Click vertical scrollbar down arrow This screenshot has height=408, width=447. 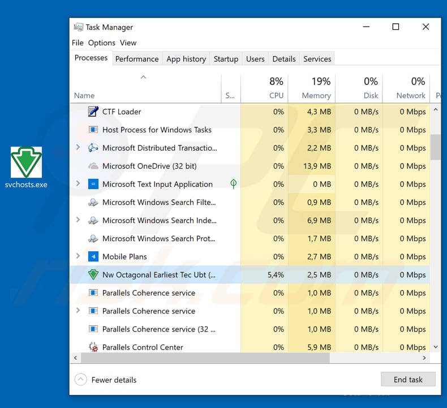(435, 347)
